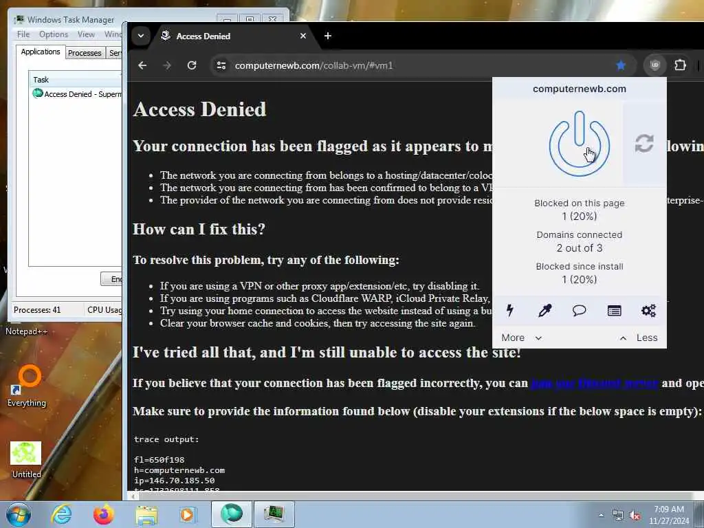Open the View menu in Task Manager
The height and width of the screenshot is (528, 704).
(86, 34)
